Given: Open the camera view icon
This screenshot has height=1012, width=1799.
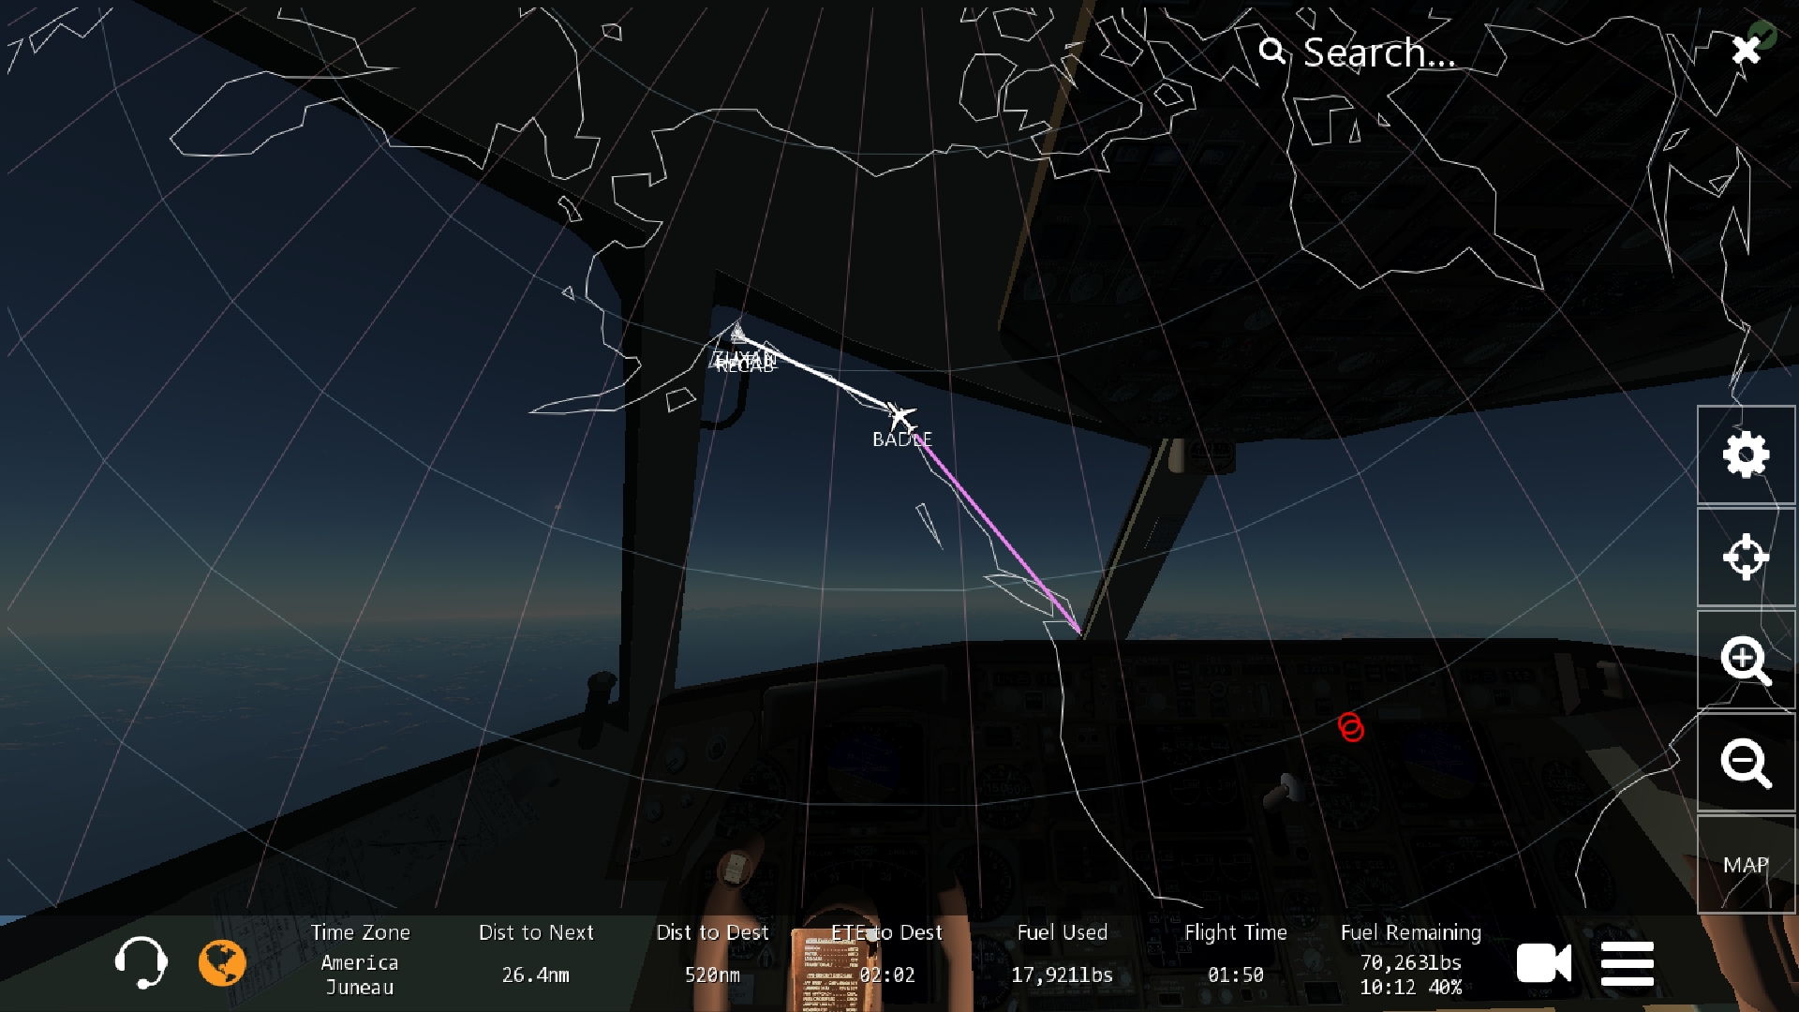Looking at the screenshot, I should tap(1543, 963).
